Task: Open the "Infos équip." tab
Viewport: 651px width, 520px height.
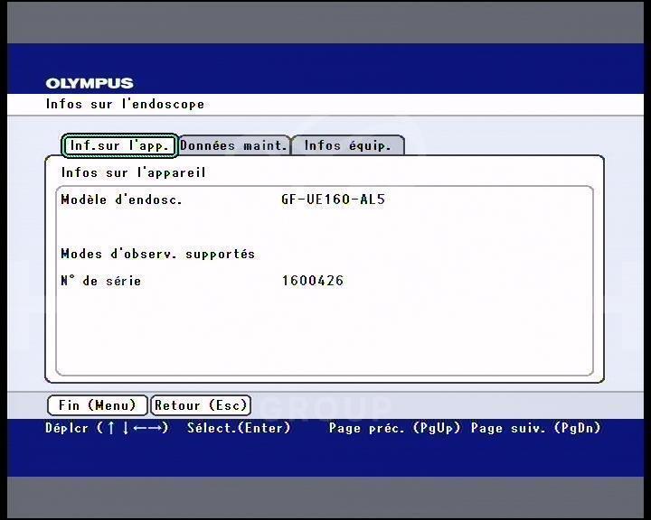Action: tap(348, 145)
